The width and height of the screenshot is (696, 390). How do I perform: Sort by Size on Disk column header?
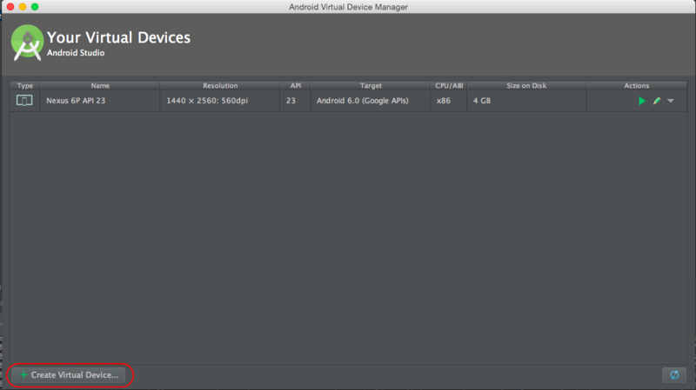pyautogui.click(x=526, y=85)
